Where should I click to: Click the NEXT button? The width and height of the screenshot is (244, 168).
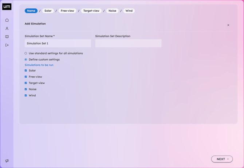coord(222,159)
